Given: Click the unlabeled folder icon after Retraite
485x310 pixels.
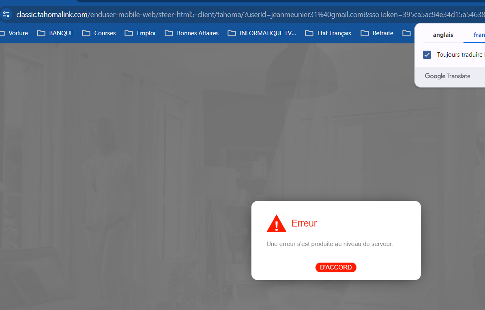Looking at the screenshot, I should point(406,33).
